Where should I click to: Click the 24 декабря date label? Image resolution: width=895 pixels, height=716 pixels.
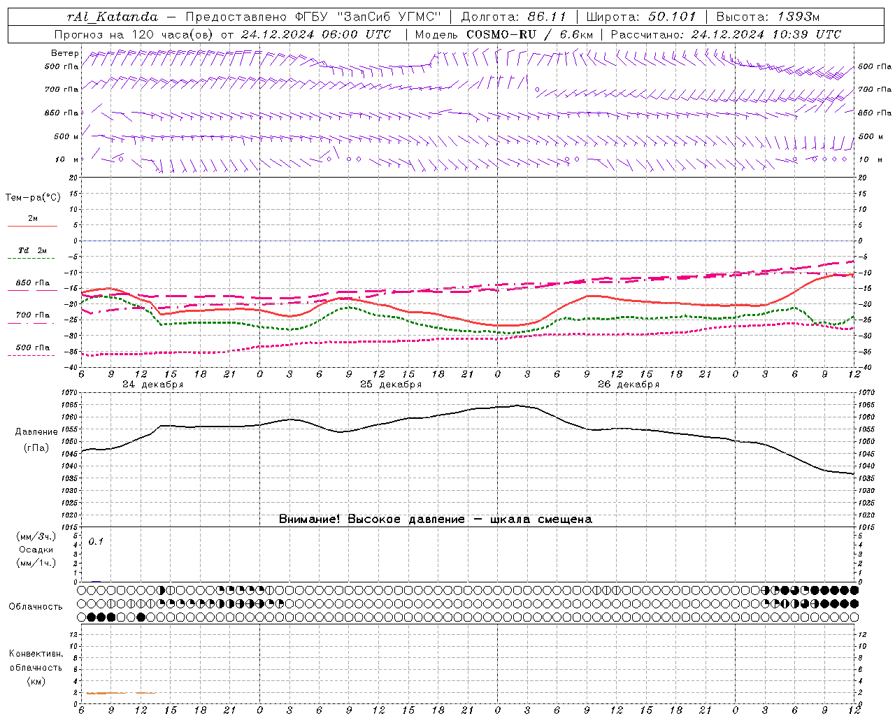[x=153, y=385]
